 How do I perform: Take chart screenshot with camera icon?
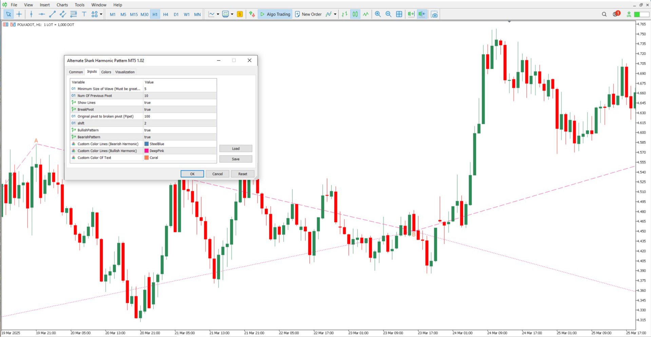(x=434, y=14)
